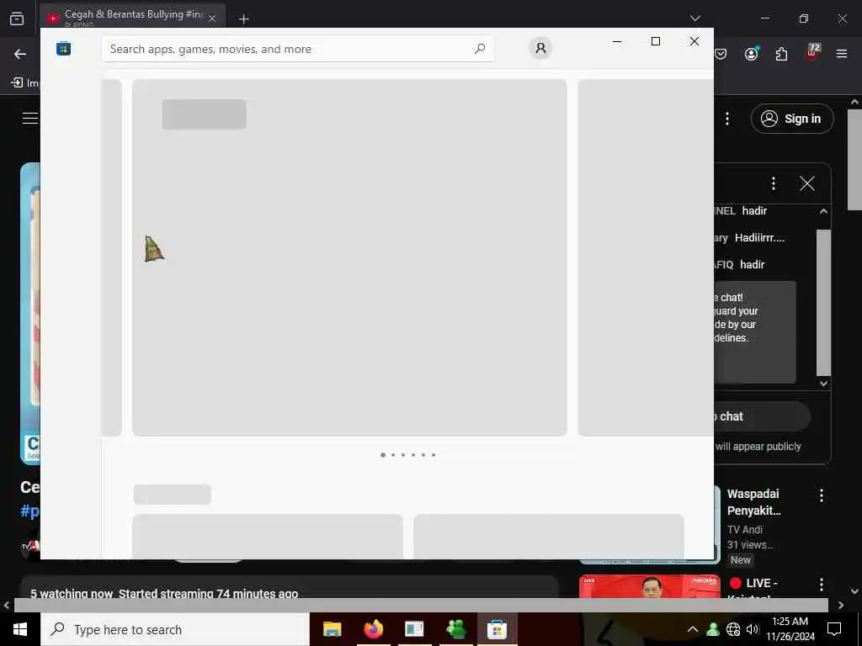Click horizontal scrollbar right arrow
862x646 pixels.
[841, 606]
